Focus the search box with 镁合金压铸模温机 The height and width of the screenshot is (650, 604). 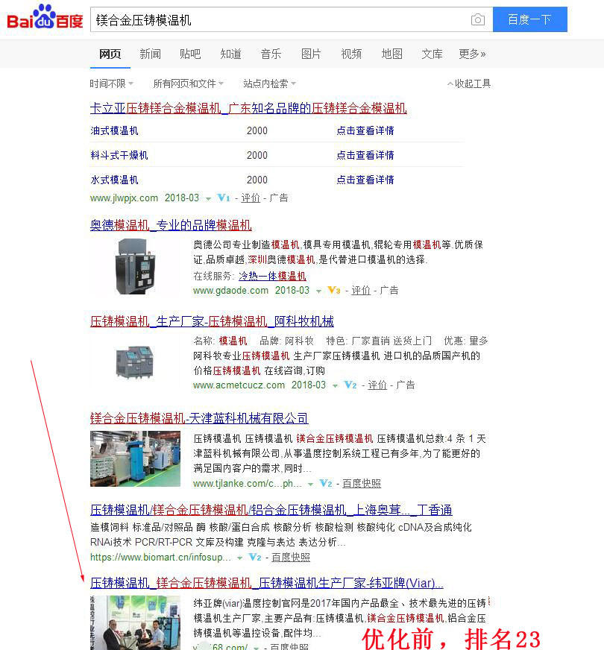click(x=280, y=19)
